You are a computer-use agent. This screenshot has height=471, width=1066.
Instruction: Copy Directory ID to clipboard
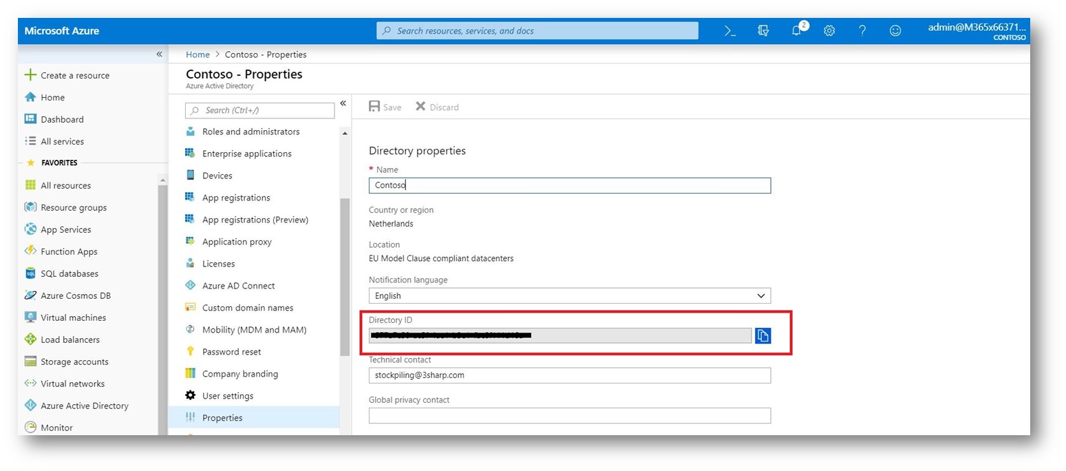763,335
